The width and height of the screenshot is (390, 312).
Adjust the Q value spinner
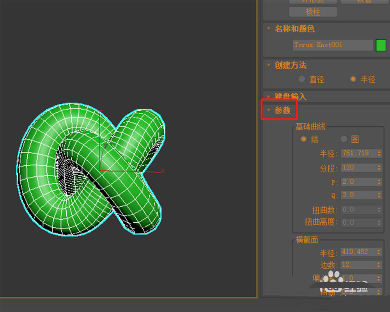tap(379, 195)
